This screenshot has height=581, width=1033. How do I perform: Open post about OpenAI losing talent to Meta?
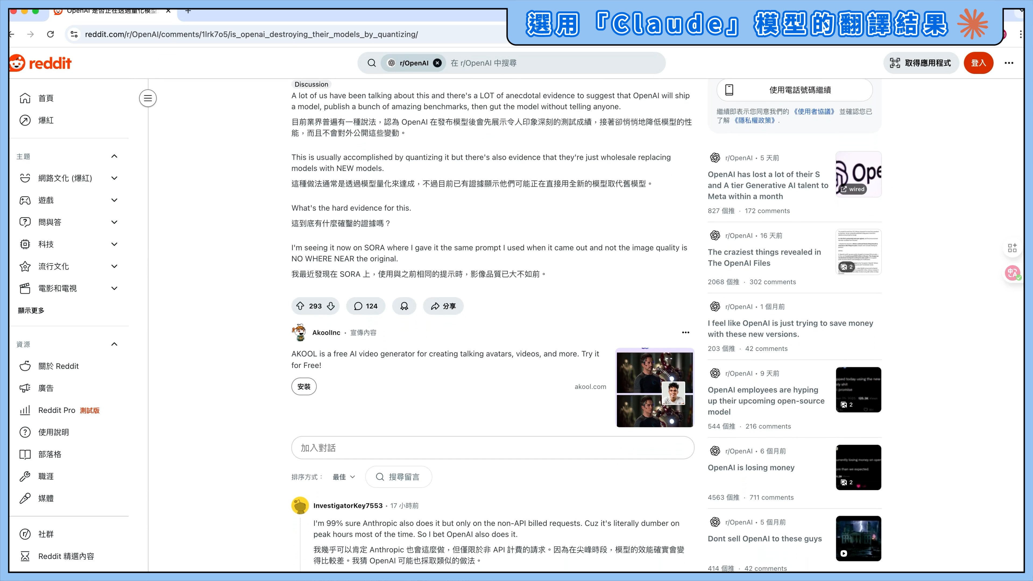point(768,185)
